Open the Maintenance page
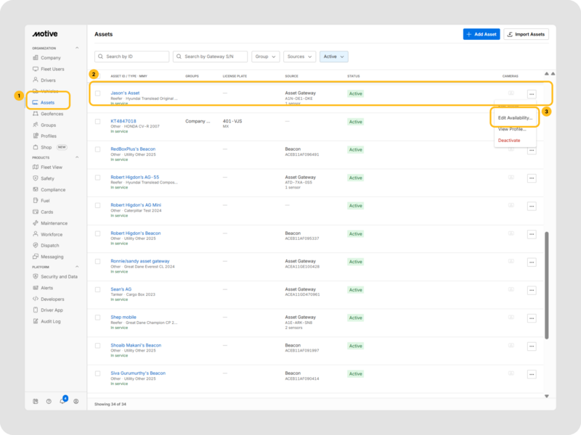 pos(54,223)
